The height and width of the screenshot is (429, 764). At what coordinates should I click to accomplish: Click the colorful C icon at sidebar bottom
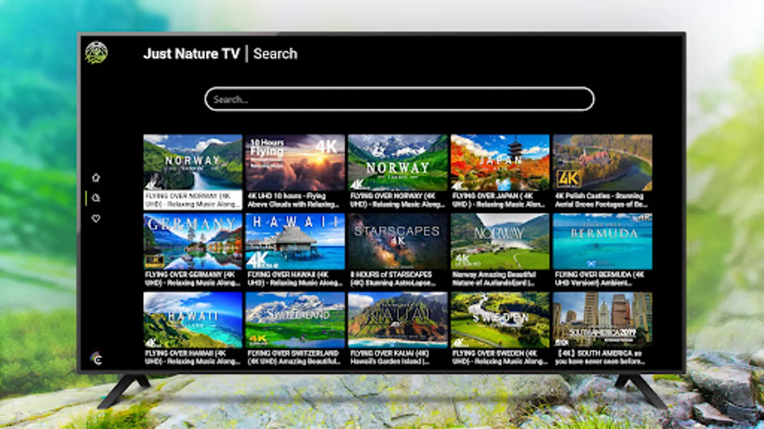coord(96,358)
